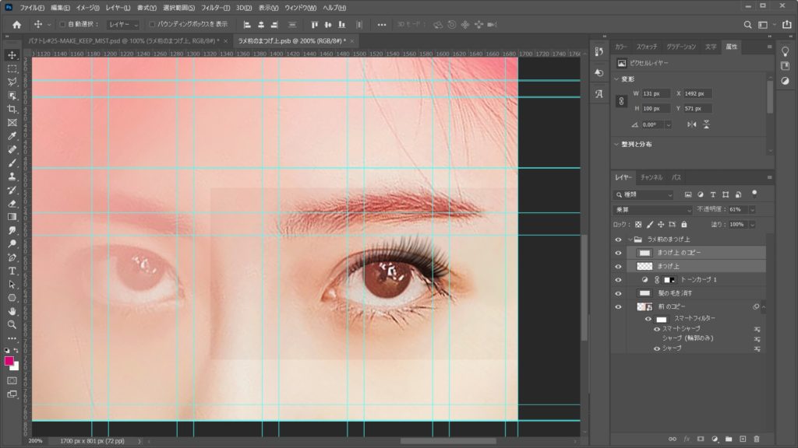This screenshot has width=798, height=448.
Task: Open the fill 100% dropdown arrow
Action: 752,225
